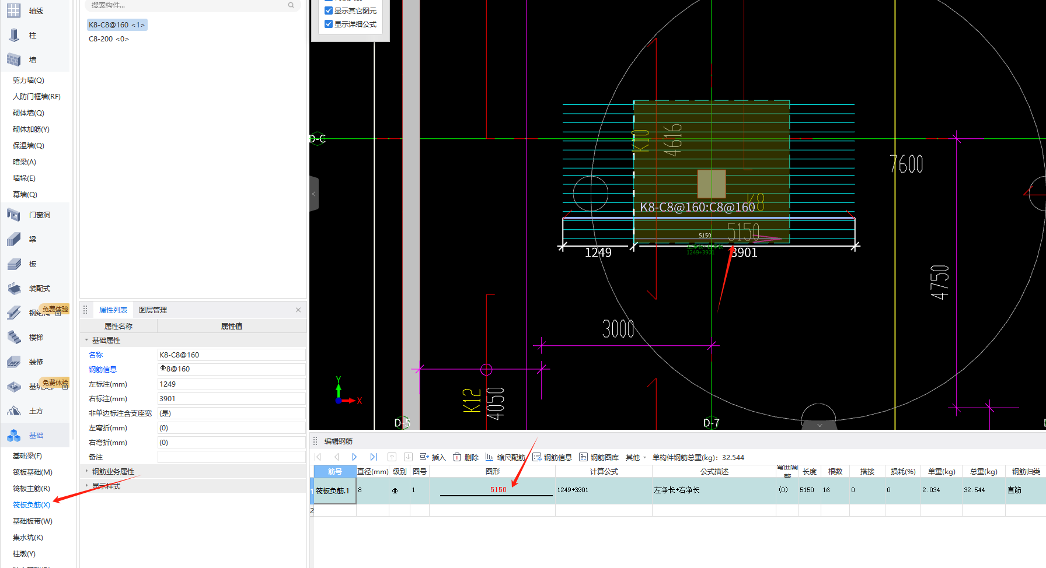Jump to last rebar record arrow
This screenshot has width=1046, height=568.
pos(374,457)
